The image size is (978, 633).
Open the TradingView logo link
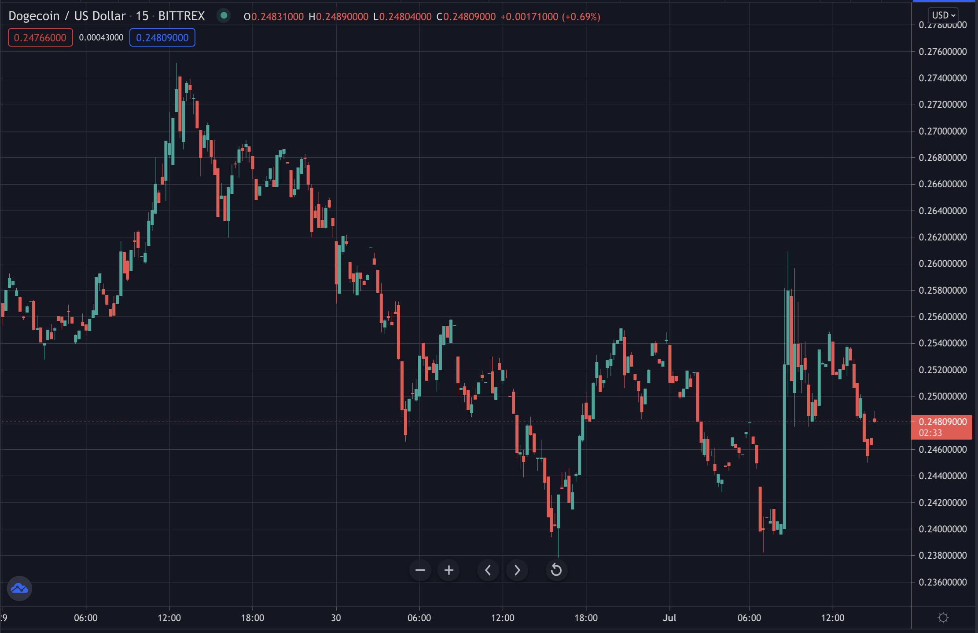19,588
